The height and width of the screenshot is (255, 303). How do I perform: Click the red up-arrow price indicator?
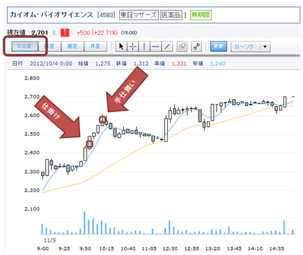[x=65, y=33]
